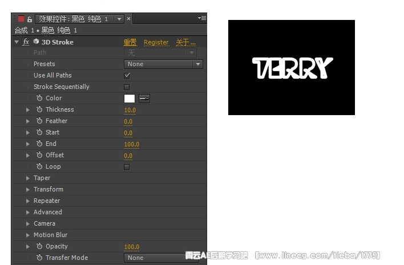The height and width of the screenshot is (265, 404).
Task: Expand the Feather property
Action: [x=28, y=121]
